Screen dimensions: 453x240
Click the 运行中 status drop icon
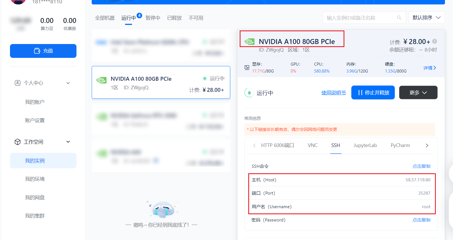tap(249, 93)
